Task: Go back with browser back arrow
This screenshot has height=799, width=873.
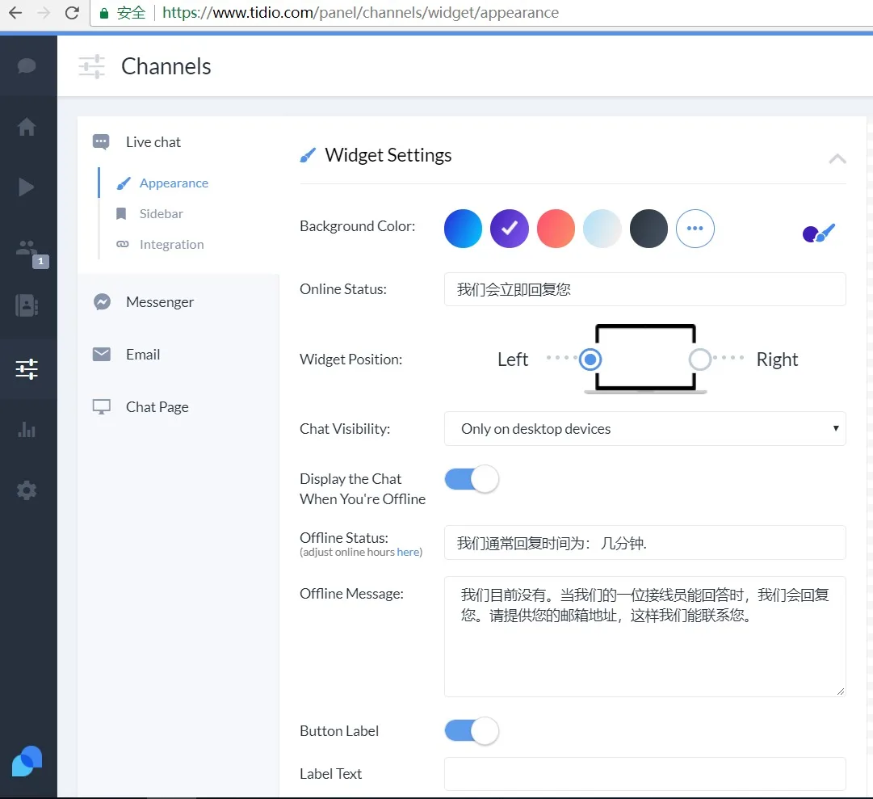Action: pos(15,12)
